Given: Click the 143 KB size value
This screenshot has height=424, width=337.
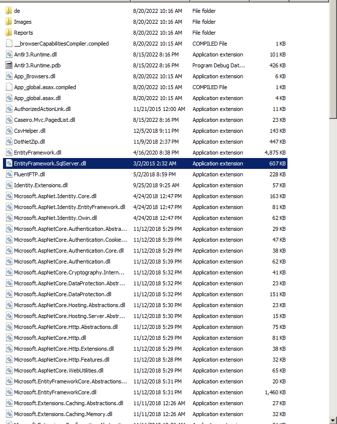Looking at the screenshot, I should 278,131.
